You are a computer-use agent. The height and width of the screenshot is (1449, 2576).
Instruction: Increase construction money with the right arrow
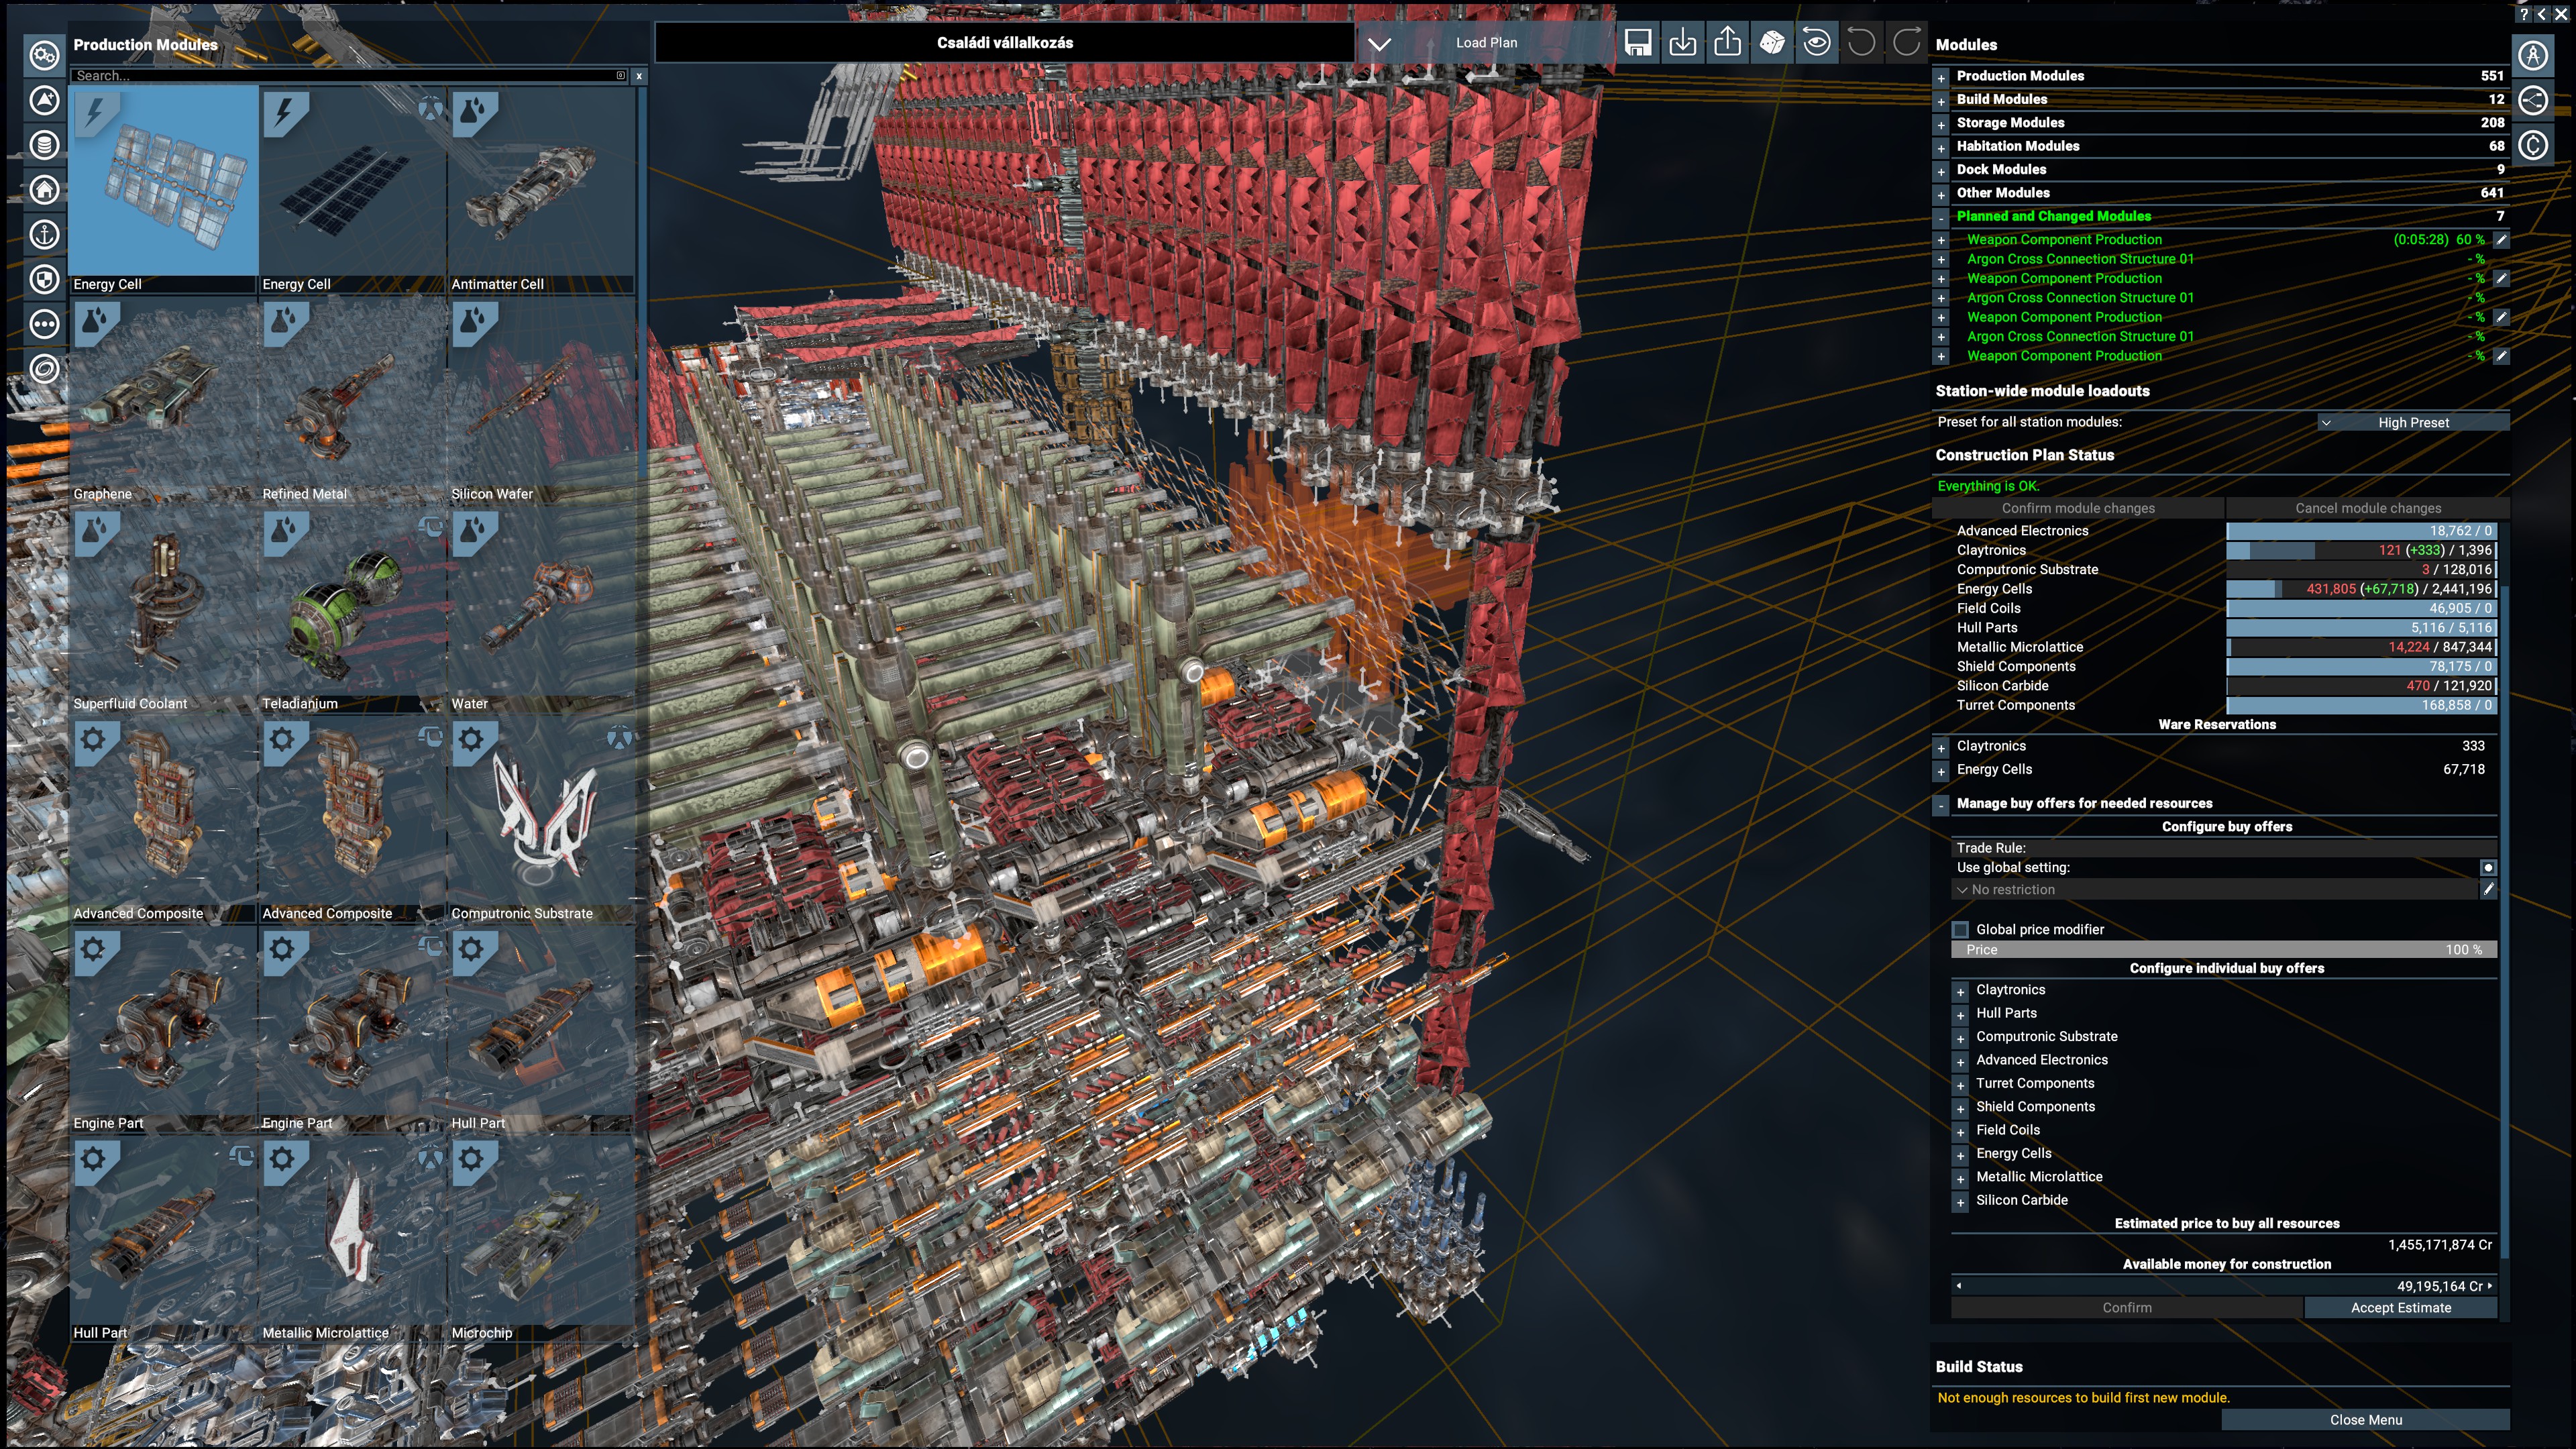click(x=2490, y=1286)
